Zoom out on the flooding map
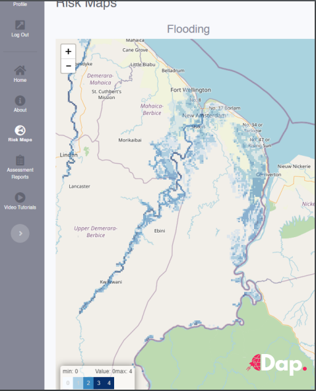The image size is (316, 391). tap(68, 66)
